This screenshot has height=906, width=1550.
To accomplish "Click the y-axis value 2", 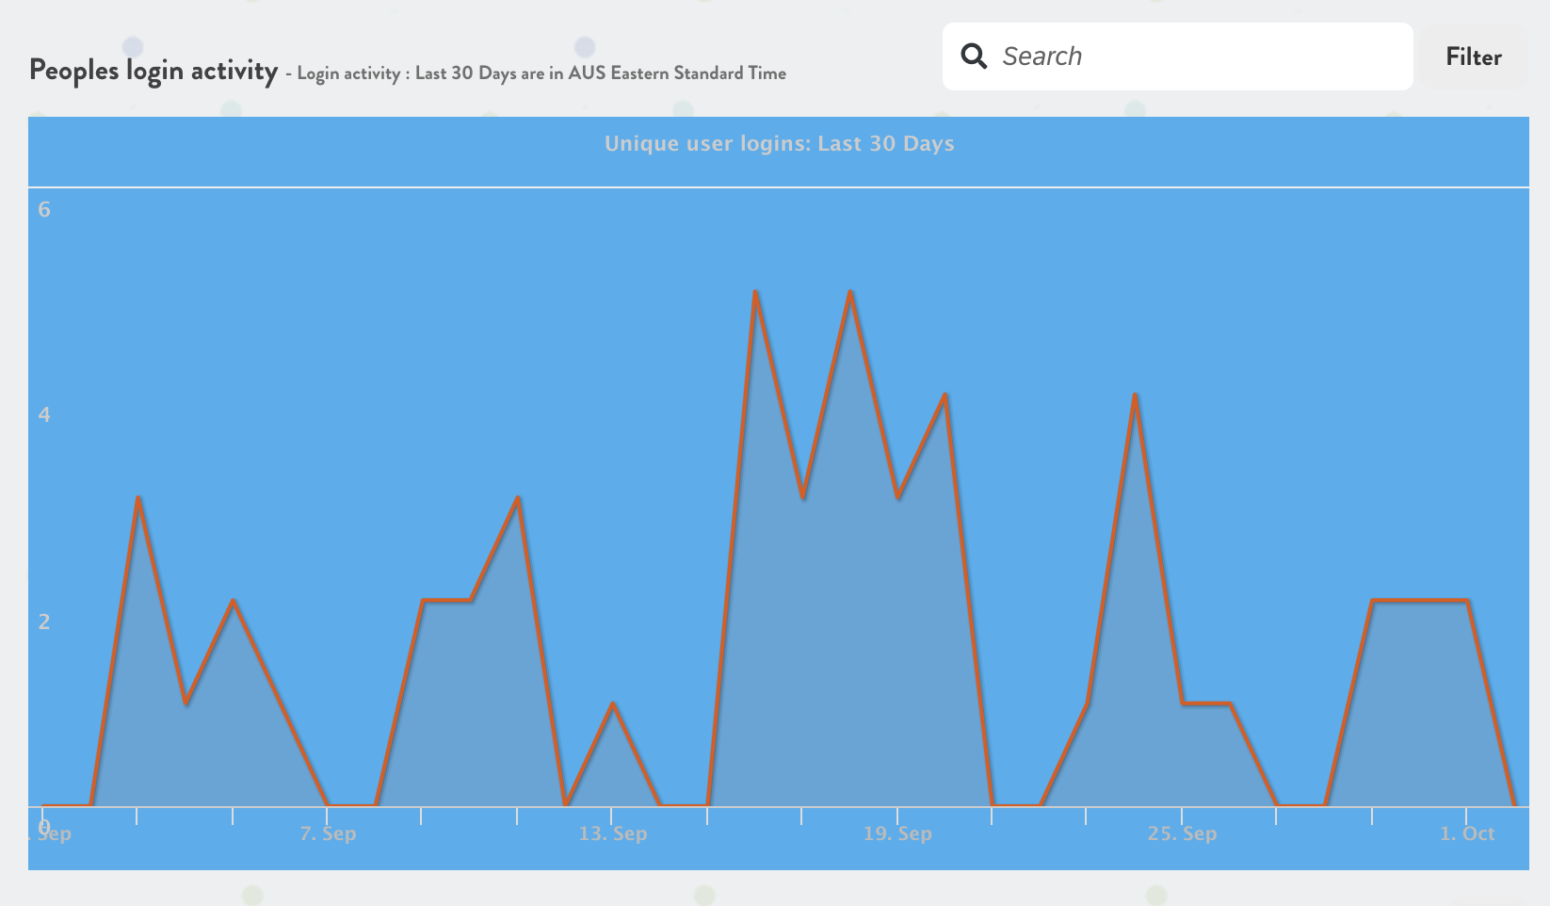I will [44, 622].
